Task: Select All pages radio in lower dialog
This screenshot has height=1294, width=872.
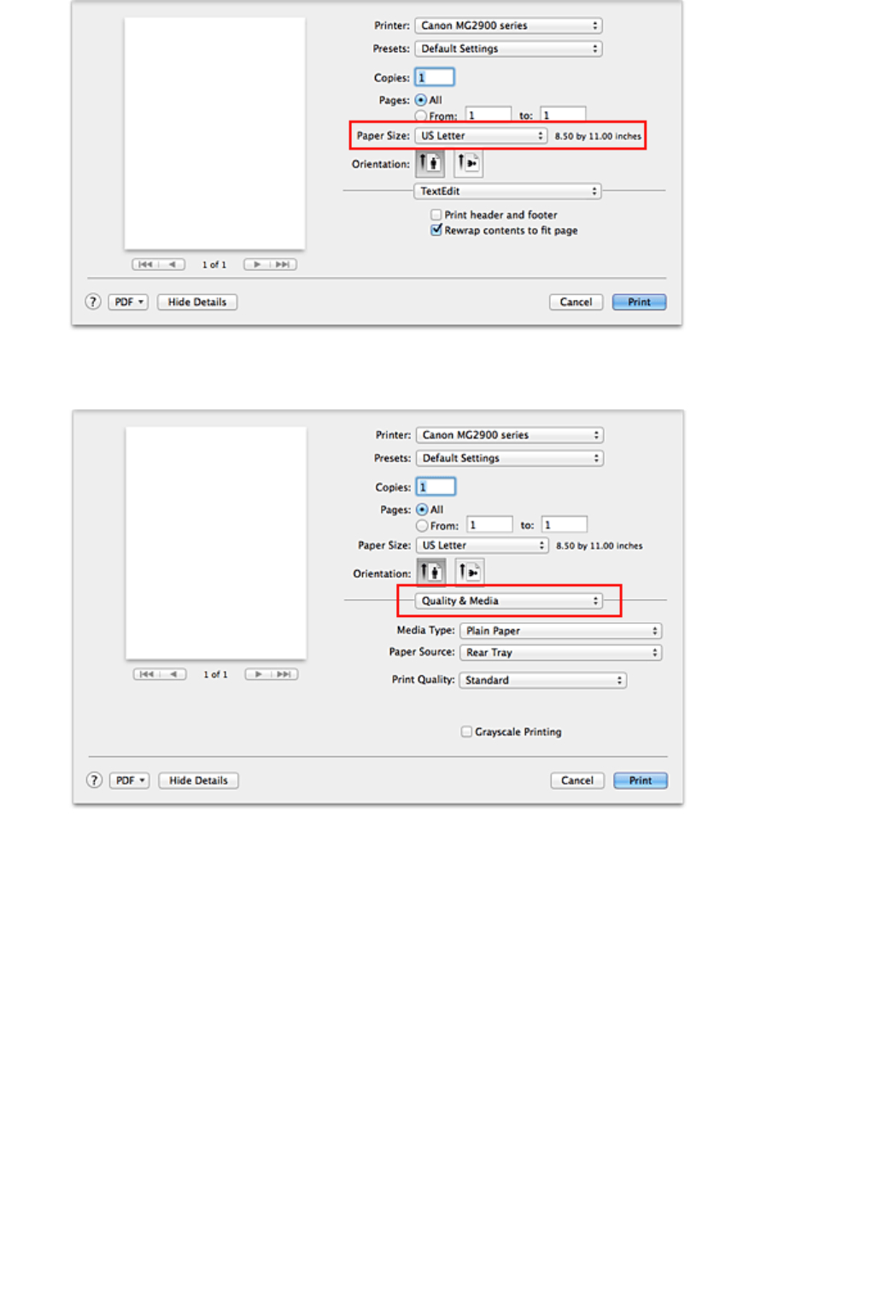Action: 422,509
